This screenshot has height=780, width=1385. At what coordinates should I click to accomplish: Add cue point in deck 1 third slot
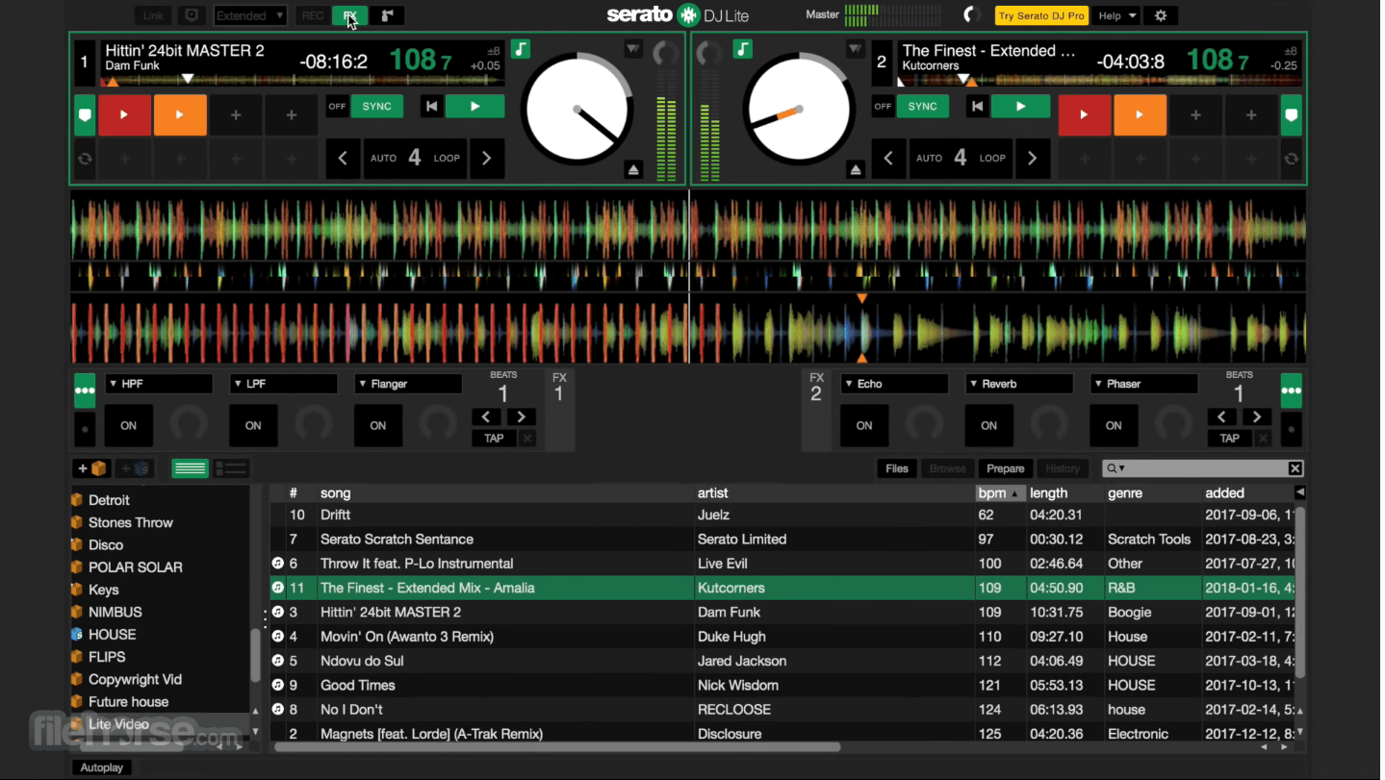[236, 114]
